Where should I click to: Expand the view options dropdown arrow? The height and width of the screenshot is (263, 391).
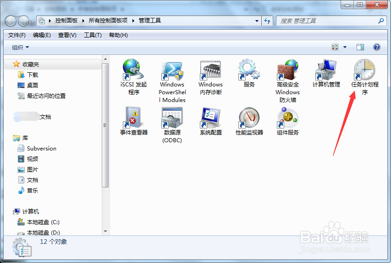pos(345,47)
